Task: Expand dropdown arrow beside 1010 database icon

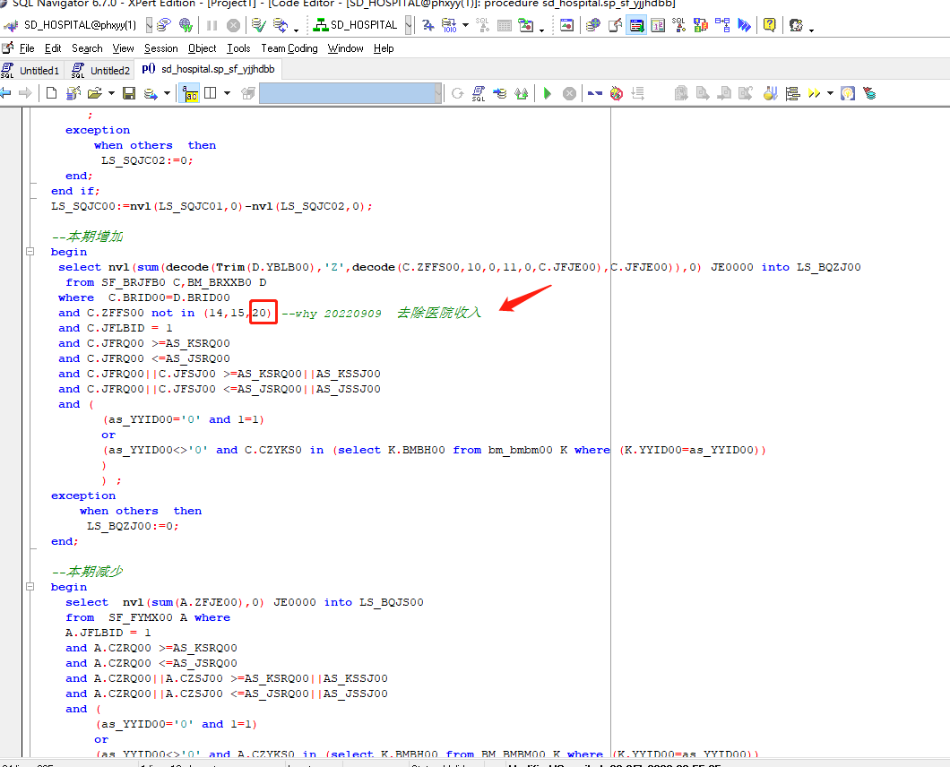Action: click(465, 25)
